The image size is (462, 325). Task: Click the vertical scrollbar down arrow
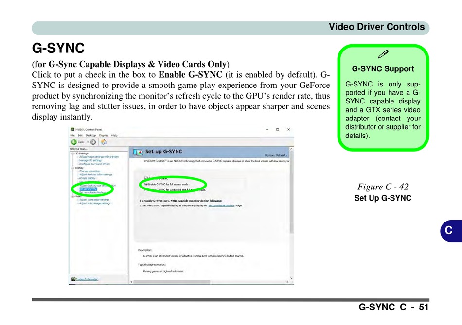pos(291,278)
